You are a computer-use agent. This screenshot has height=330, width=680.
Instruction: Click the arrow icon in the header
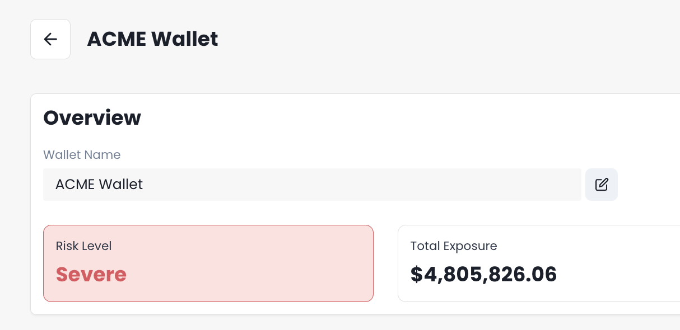pyautogui.click(x=50, y=39)
